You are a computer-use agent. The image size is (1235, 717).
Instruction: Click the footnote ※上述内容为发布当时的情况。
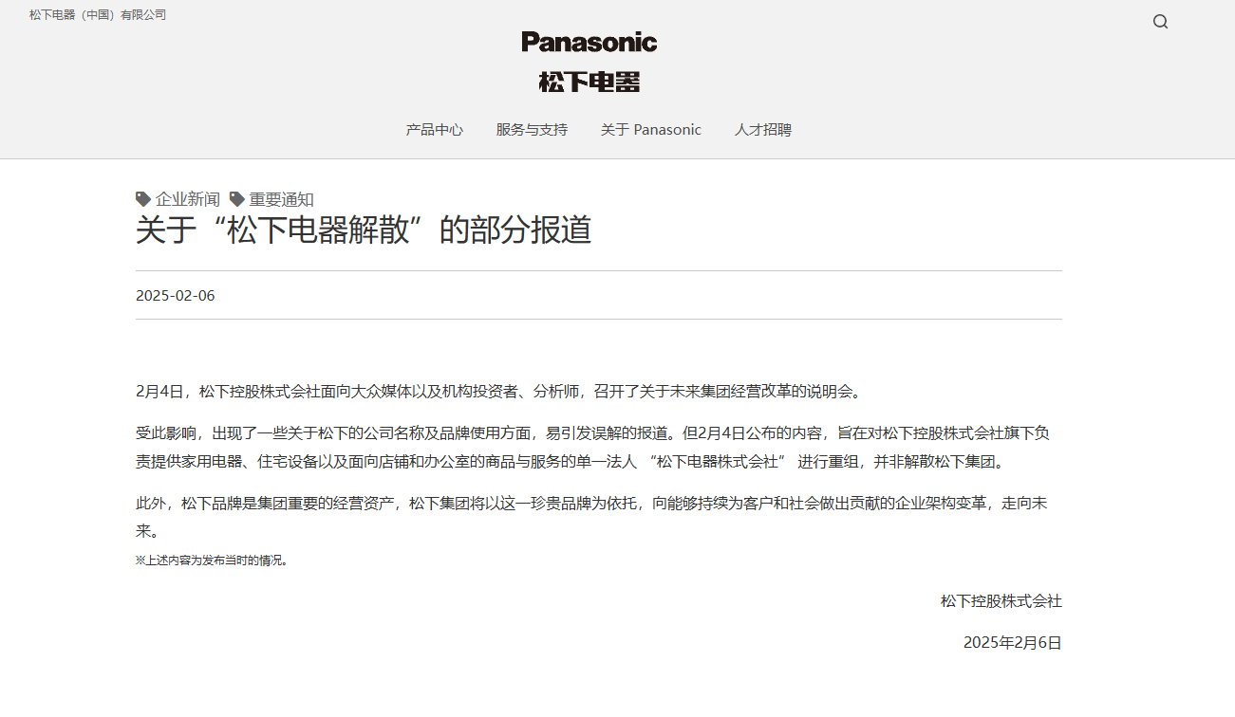(212, 561)
